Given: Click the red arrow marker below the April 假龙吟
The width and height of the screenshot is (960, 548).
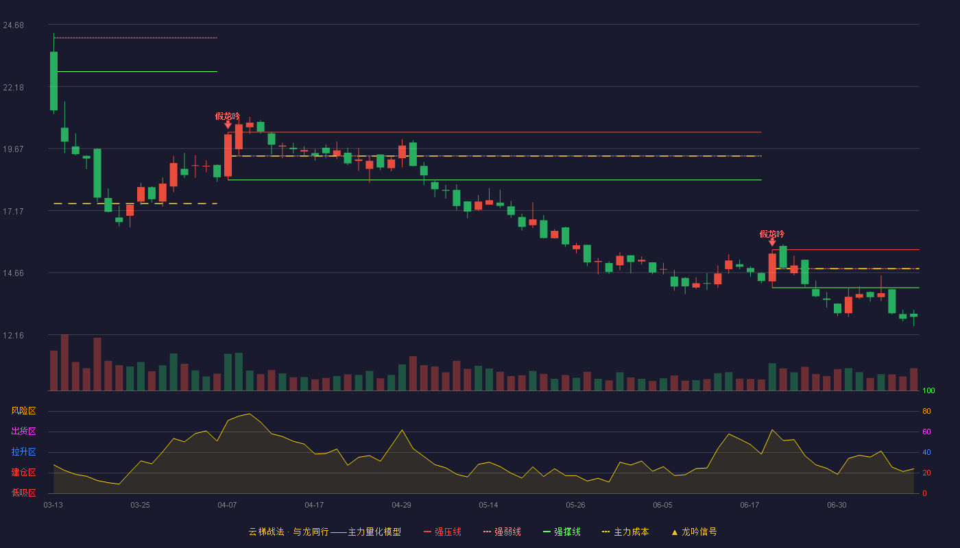Looking at the screenshot, I should point(228,125).
